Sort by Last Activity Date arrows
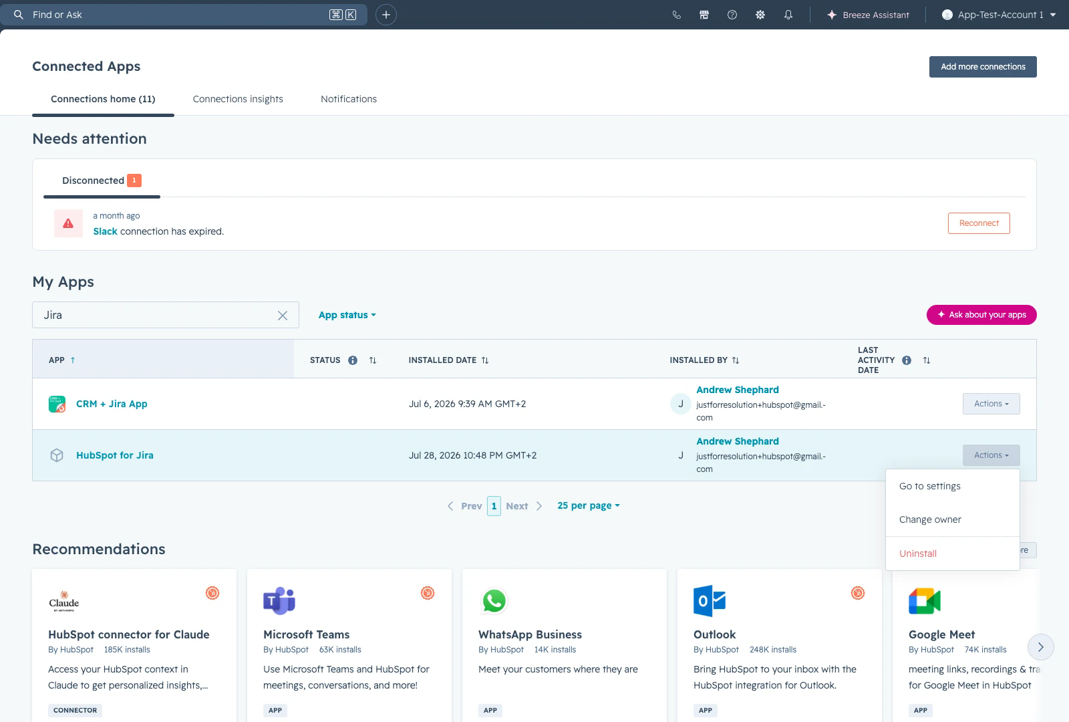This screenshot has width=1069, height=722. click(x=927, y=360)
